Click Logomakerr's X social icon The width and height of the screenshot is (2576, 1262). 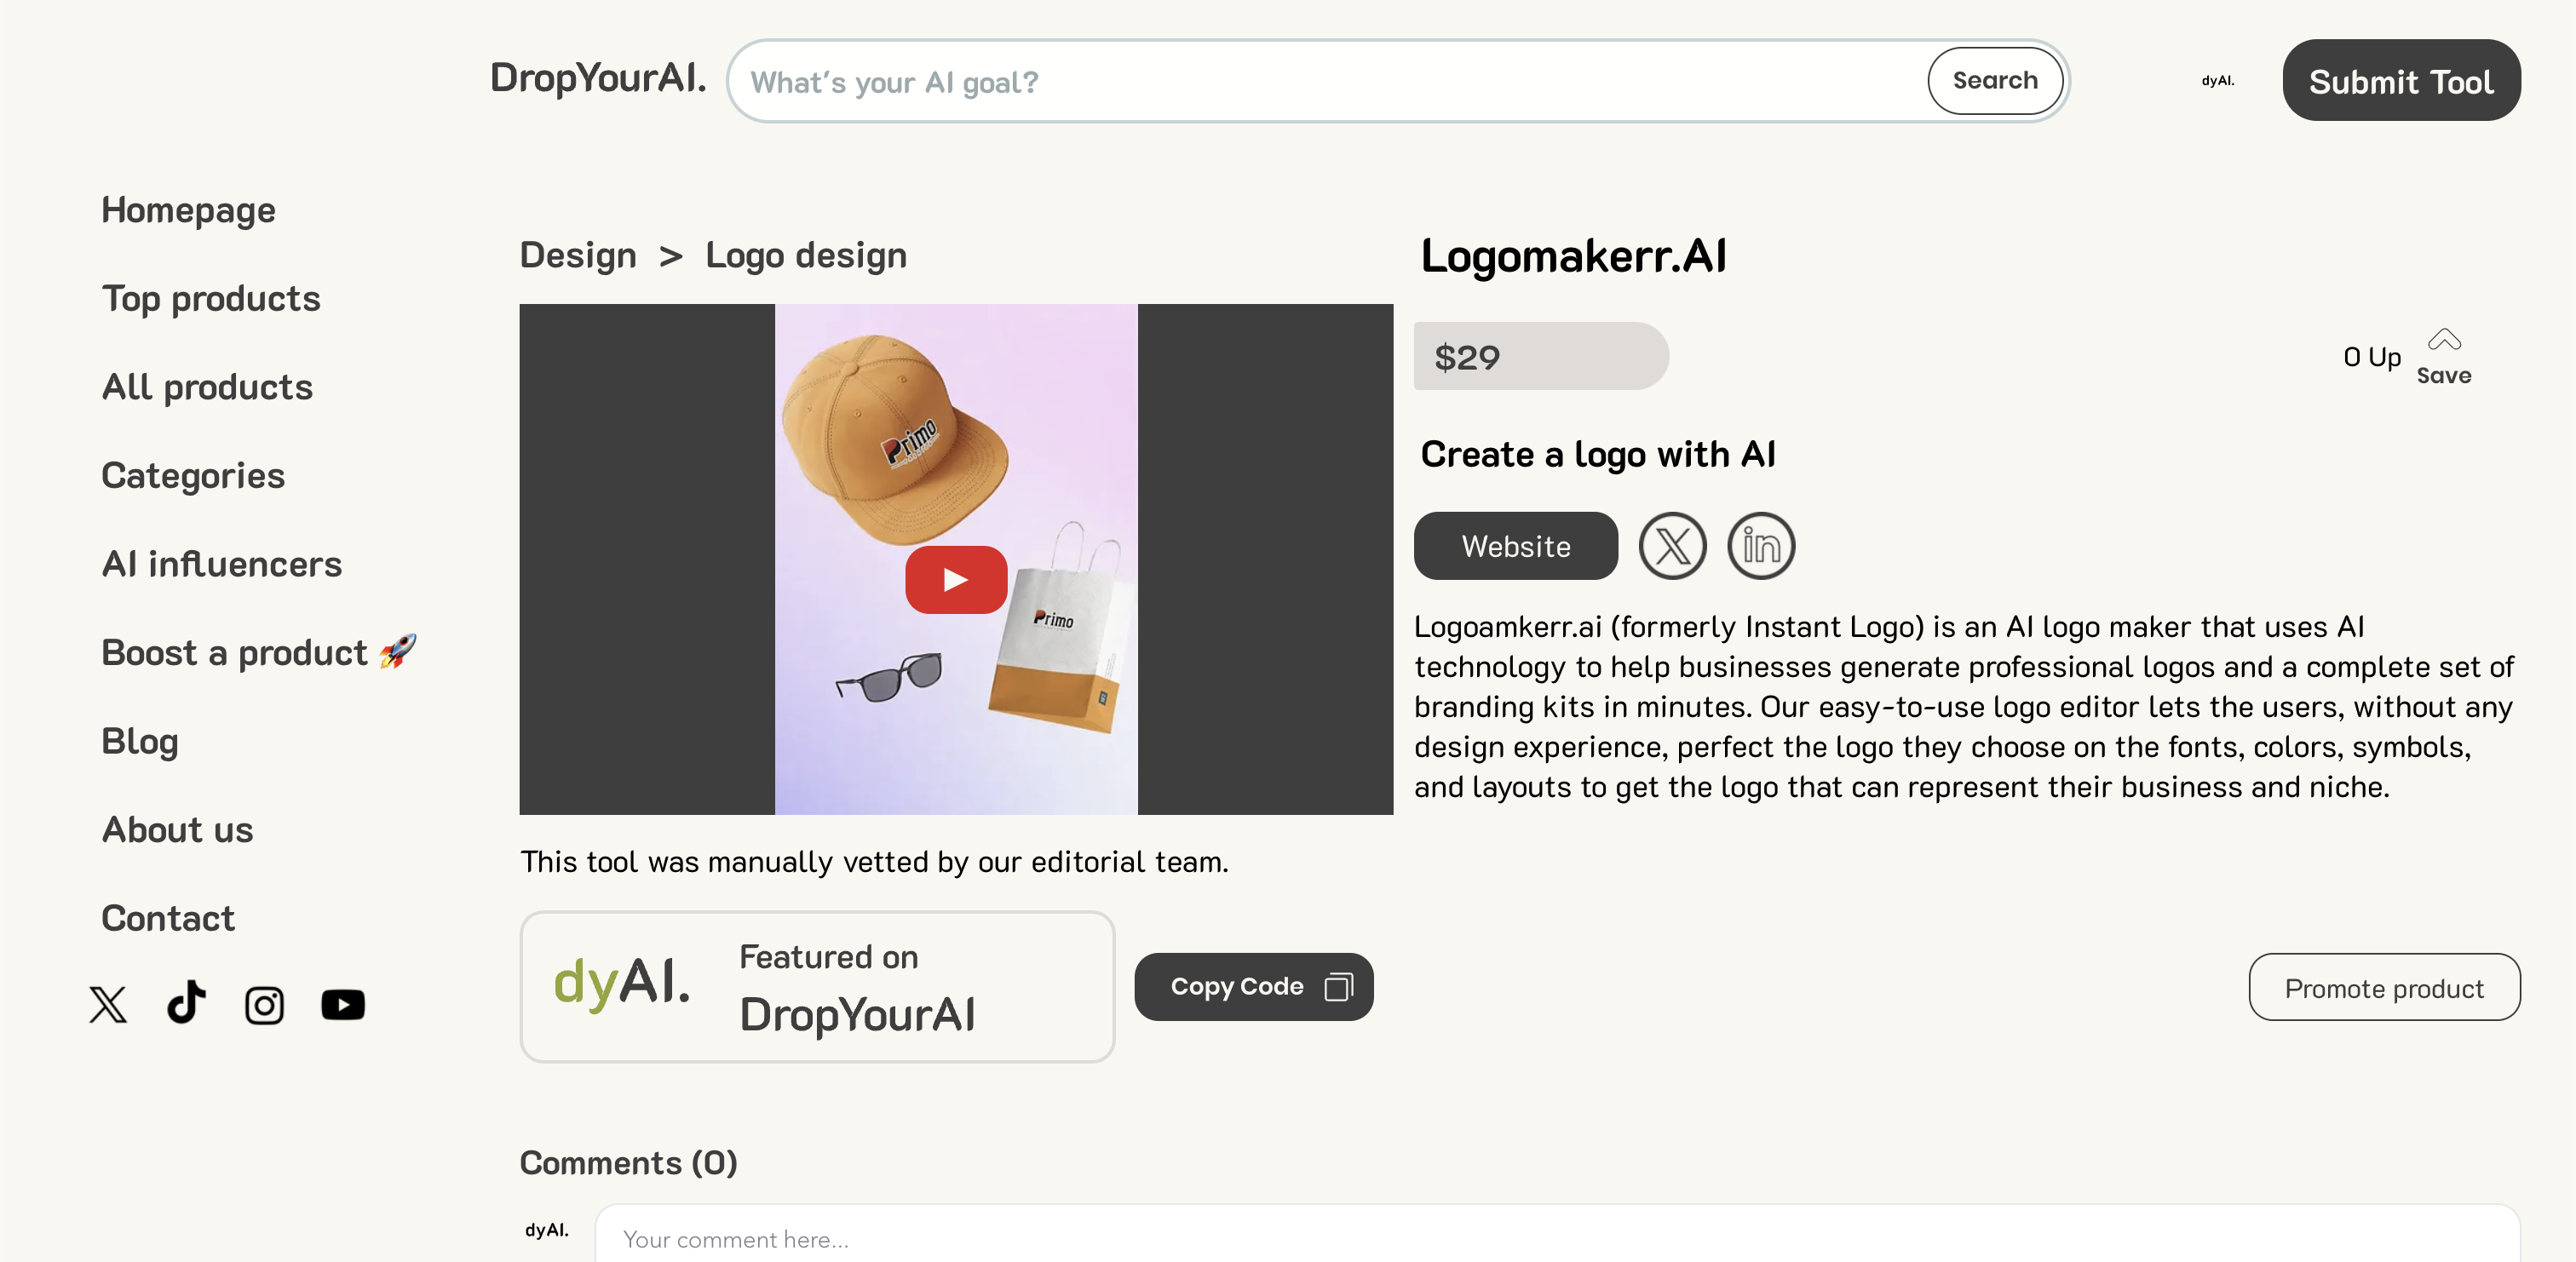pos(1672,546)
